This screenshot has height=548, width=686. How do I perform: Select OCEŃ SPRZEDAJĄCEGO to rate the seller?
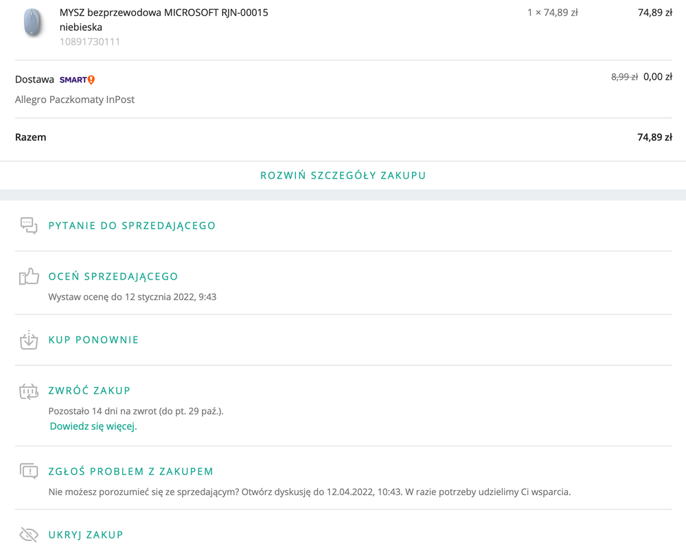point(113,276)
